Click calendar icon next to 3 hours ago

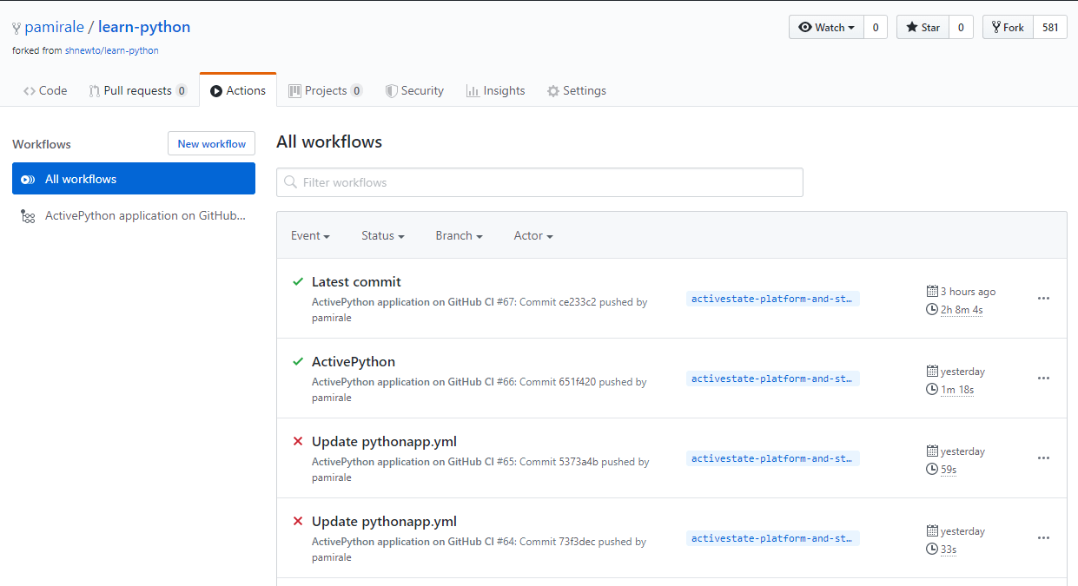click(x=932, y=292)
